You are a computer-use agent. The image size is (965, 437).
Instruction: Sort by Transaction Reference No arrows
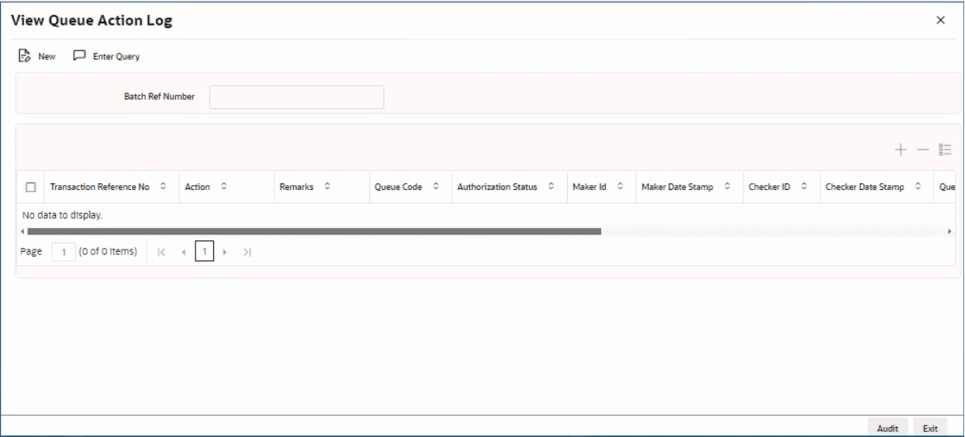click(163, 187)
